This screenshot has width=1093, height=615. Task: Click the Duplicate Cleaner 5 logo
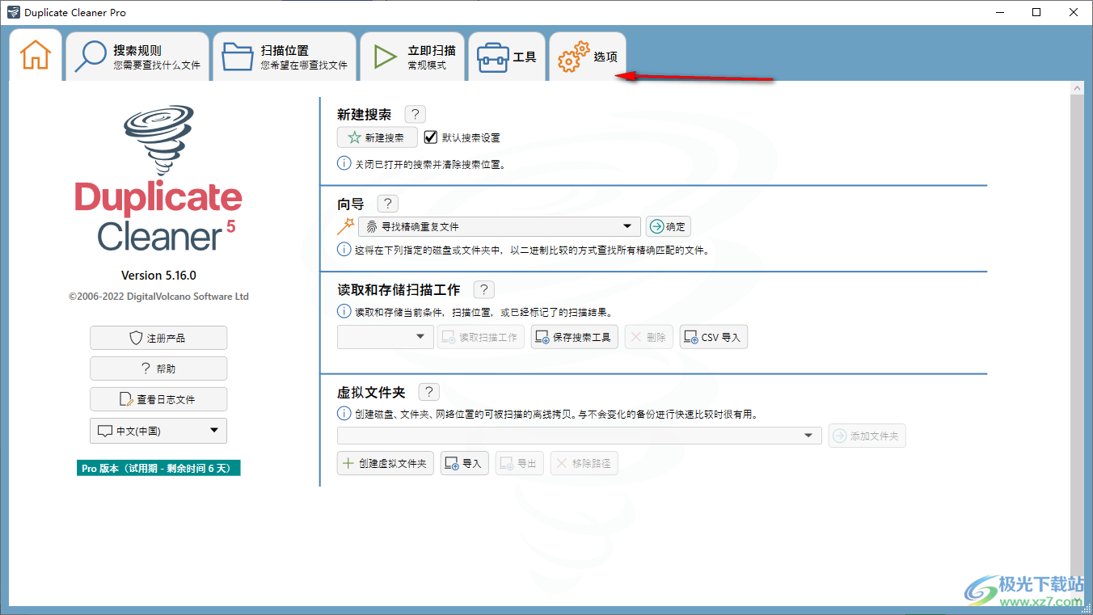[x=158, y=179]
